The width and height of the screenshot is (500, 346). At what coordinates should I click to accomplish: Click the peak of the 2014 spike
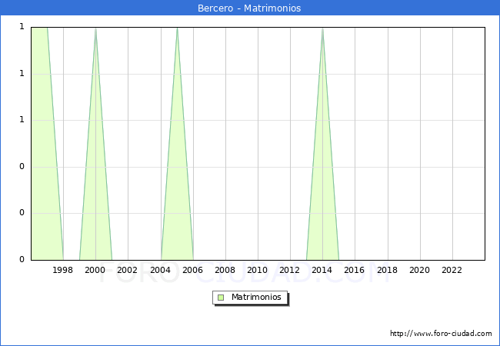click(323, 28)
